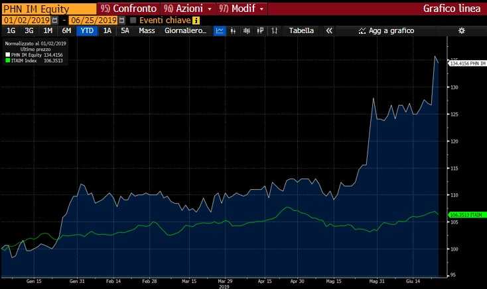This screenshot has width=487, height=289.
Task: Select the Mass time range
Action: pos(147,30)
